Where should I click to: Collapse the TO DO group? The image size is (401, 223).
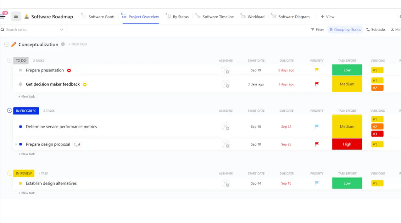tap(10, 60)
